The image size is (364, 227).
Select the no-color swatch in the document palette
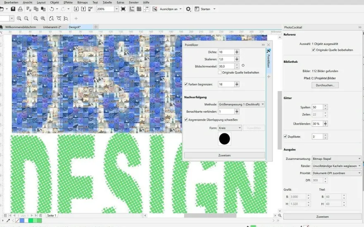pos(17,220)
